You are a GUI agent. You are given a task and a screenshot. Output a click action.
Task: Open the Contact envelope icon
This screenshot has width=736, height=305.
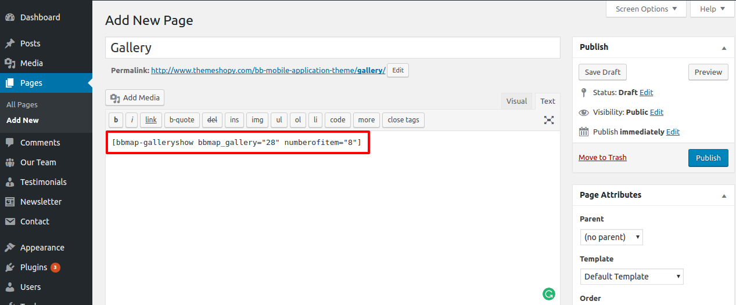(x=10, y=222)
